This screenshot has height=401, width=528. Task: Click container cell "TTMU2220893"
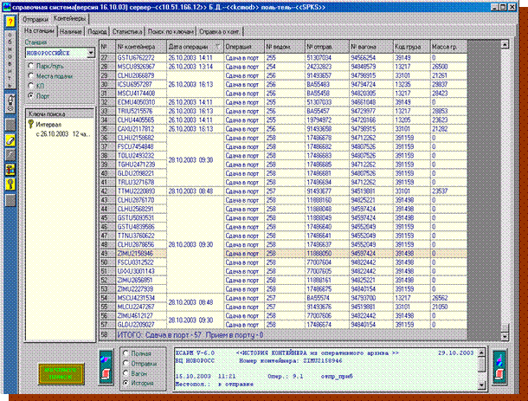point(141,191)
